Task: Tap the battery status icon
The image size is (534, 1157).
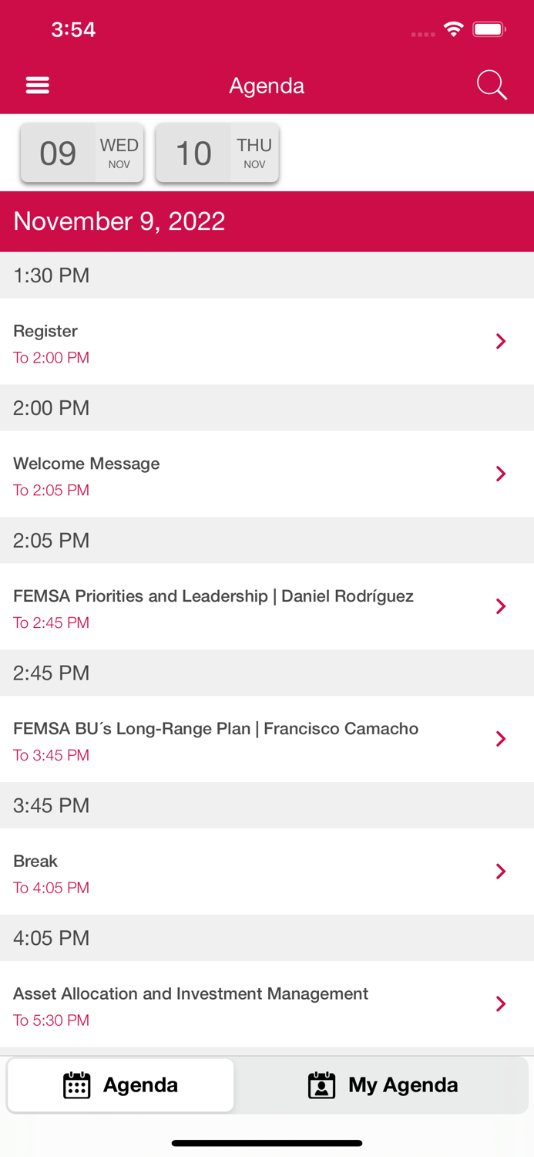Action: pos(489,29)
